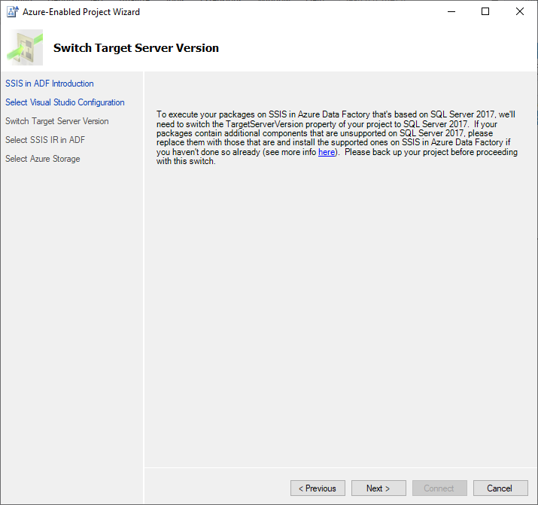
Task: Select Switch Target Server Version step
Action: tap(57, 121)
